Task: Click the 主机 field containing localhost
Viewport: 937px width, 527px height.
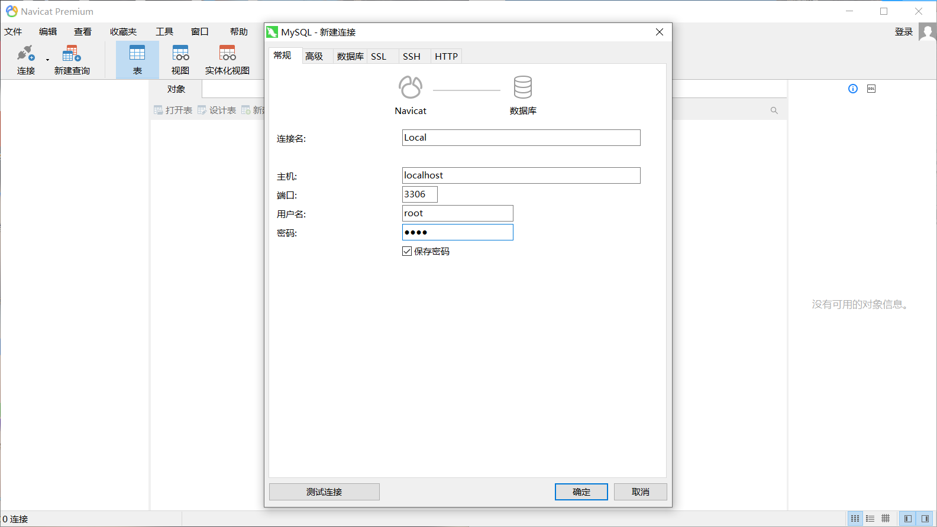Action: pyautogui.click(x=521, y=175)
